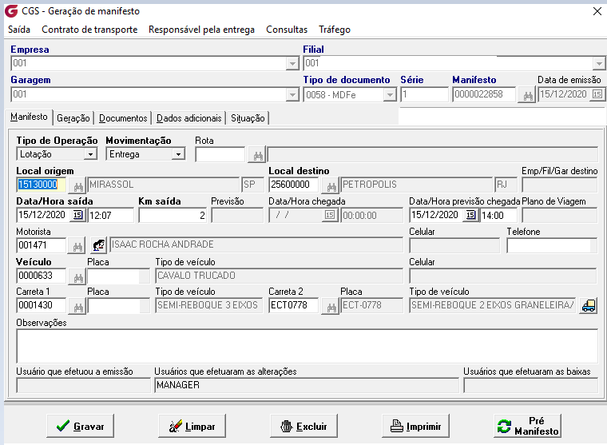This screenshot has height=445, width=607.
Task: Focus the Rota code input field
Action: [220, 154]
